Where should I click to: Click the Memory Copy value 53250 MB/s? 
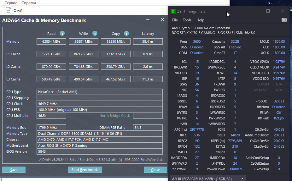pyautogui.click(x=116, y=41)
